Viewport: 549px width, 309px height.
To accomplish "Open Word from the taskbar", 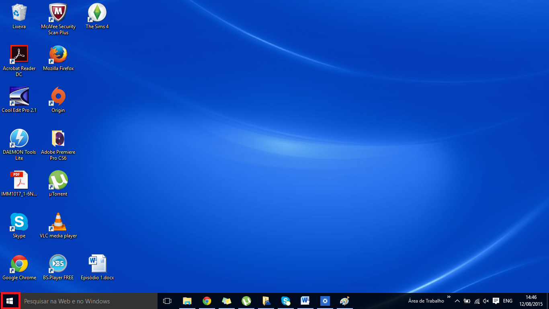I will tap(305, 301).
